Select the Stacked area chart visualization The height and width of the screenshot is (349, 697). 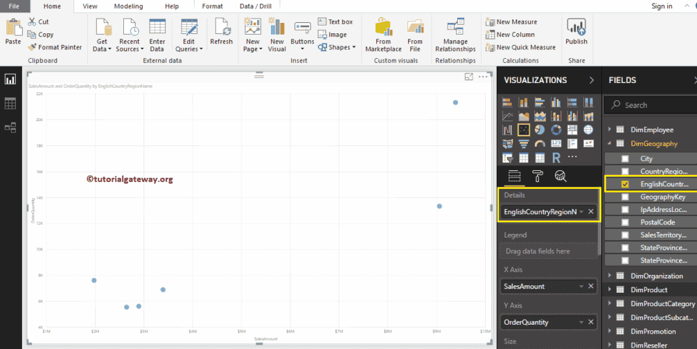pyautogui.click(x=540, y=116)
